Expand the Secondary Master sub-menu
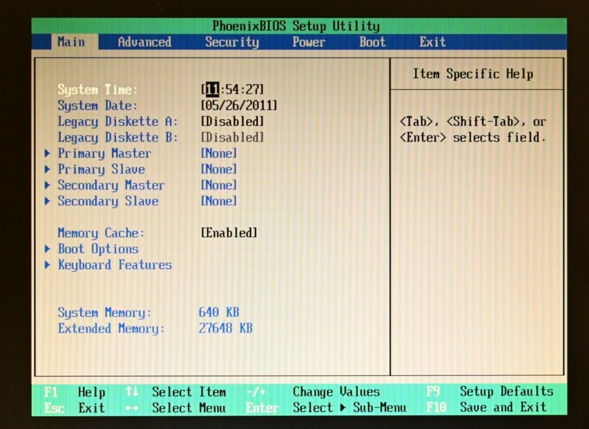 (x=112, y=186)
